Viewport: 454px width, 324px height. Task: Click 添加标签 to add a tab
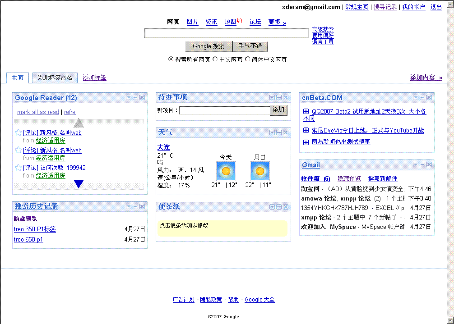point(94,77)
